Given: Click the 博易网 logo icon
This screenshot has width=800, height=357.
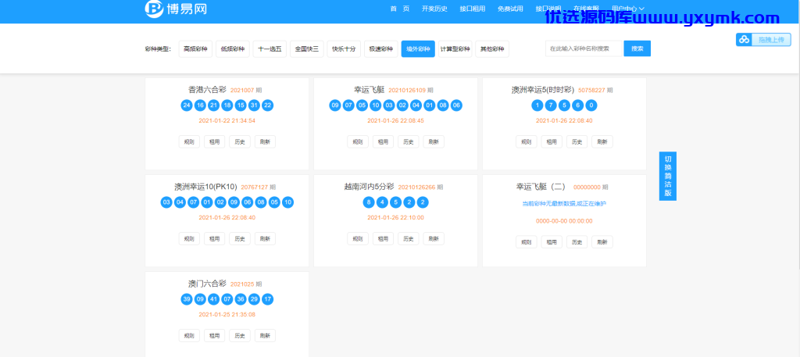Looking at the screenshot, I should coord(154,9).
